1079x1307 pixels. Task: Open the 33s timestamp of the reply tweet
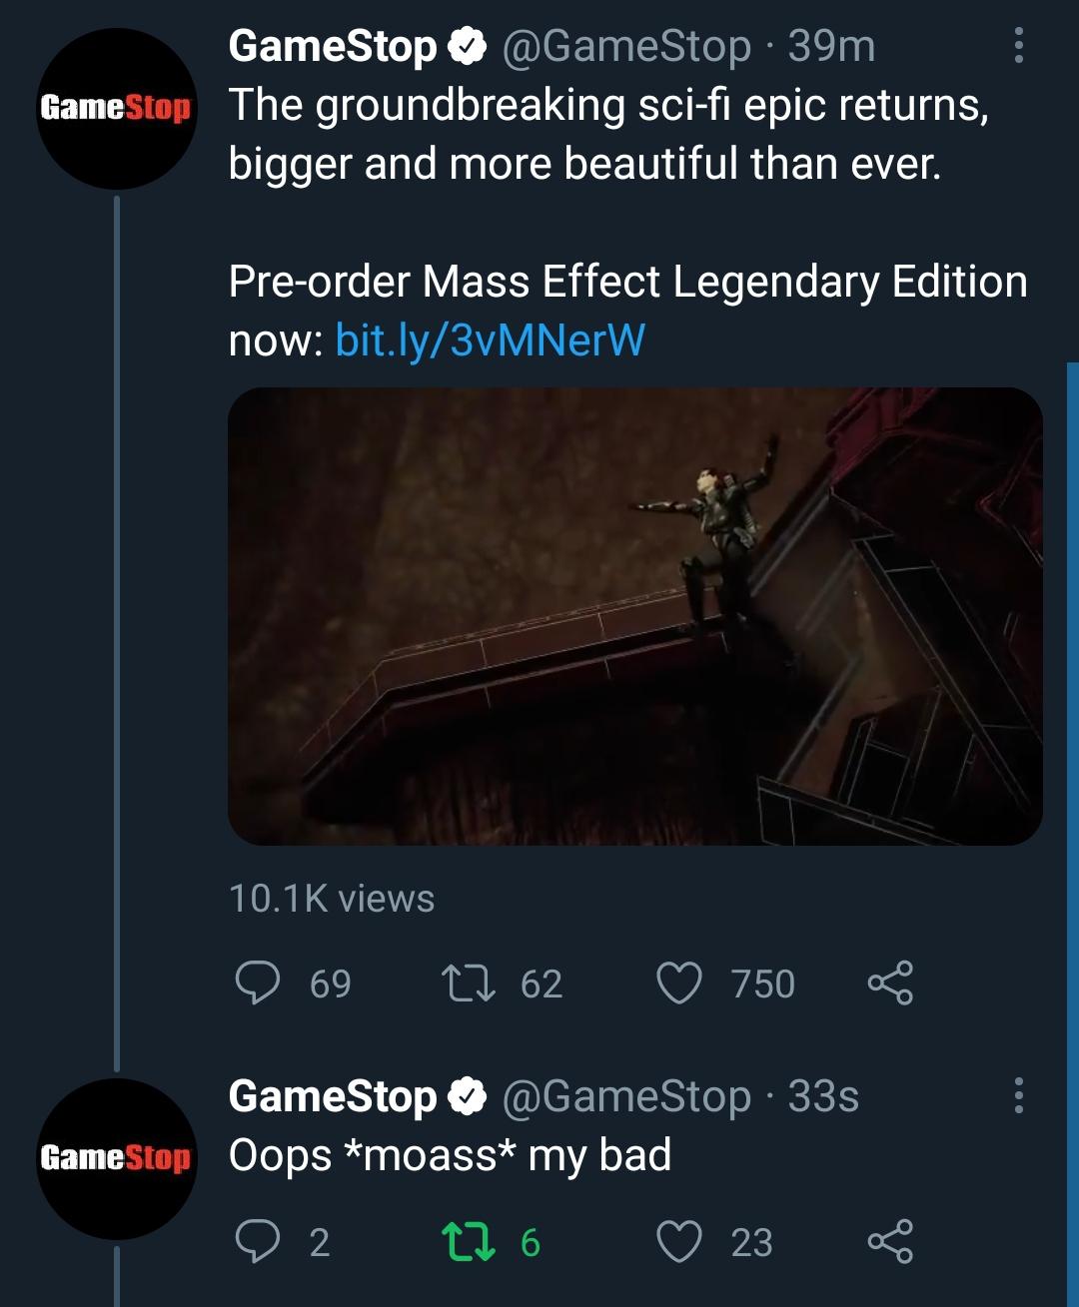pos(823,1096)
